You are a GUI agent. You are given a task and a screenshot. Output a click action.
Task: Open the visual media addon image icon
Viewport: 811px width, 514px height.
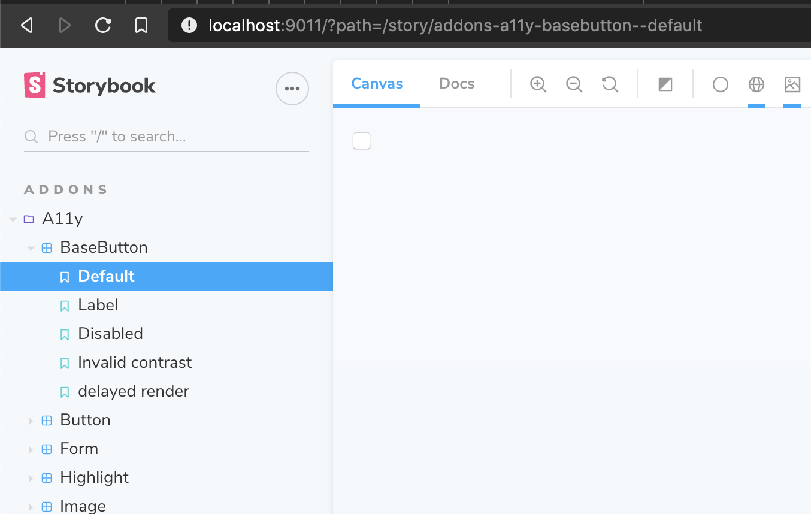tap(792, 84)
